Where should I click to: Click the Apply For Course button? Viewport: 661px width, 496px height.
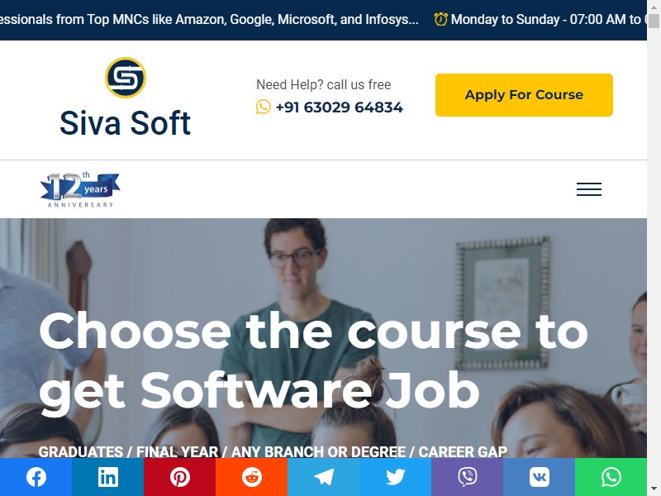pos(524,95)
